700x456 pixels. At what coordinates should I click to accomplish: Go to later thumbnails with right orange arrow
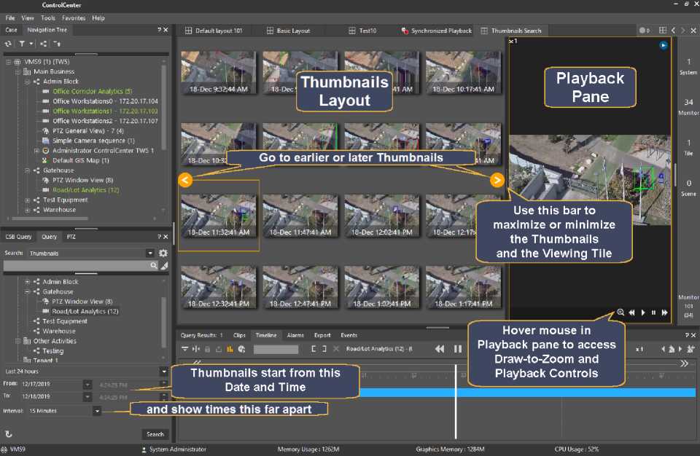point(497,180)
